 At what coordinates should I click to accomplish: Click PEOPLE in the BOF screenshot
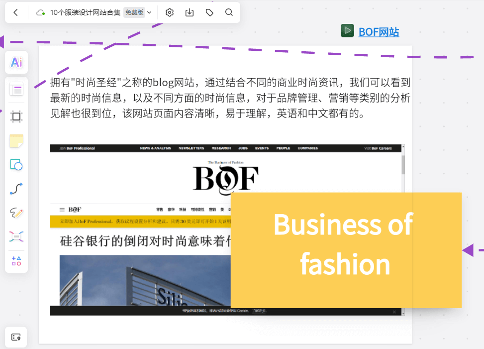tap(283, 148)
